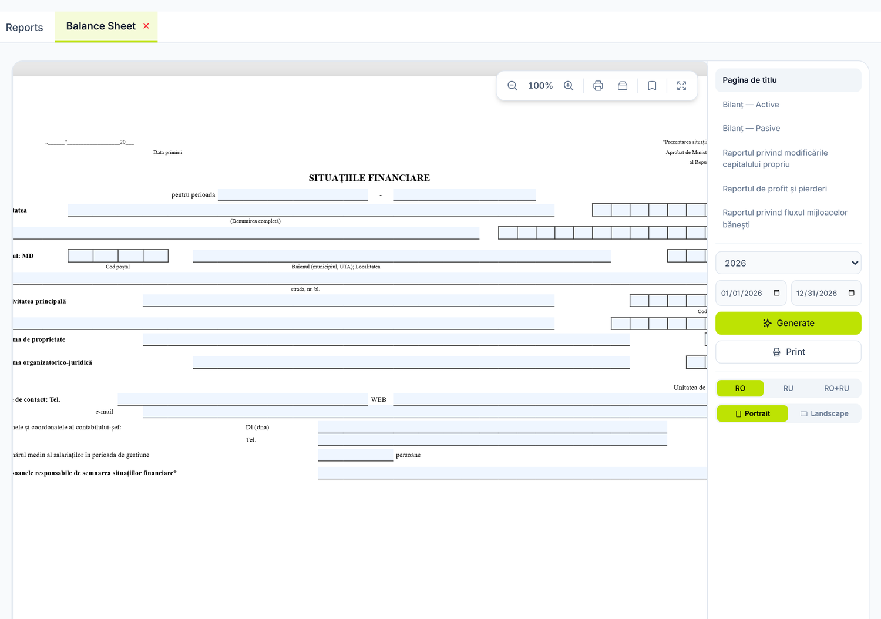Viewport: 881px width, 619px height.
Task: Click the SITUAȚIILE FINANCIARE heading
Action: [369, 178]
